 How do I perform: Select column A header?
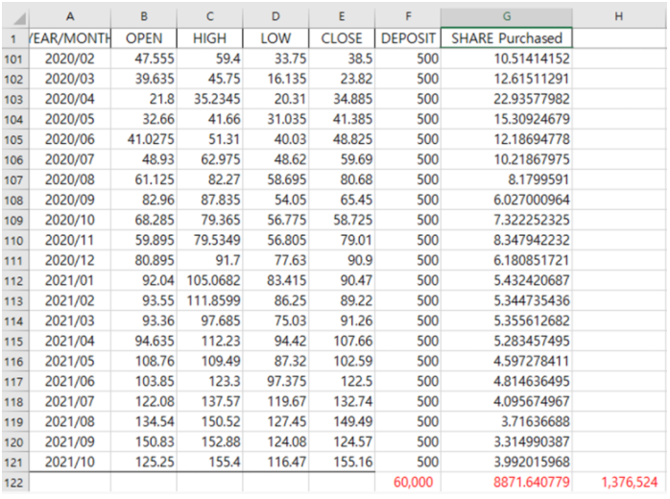(70, 17)
